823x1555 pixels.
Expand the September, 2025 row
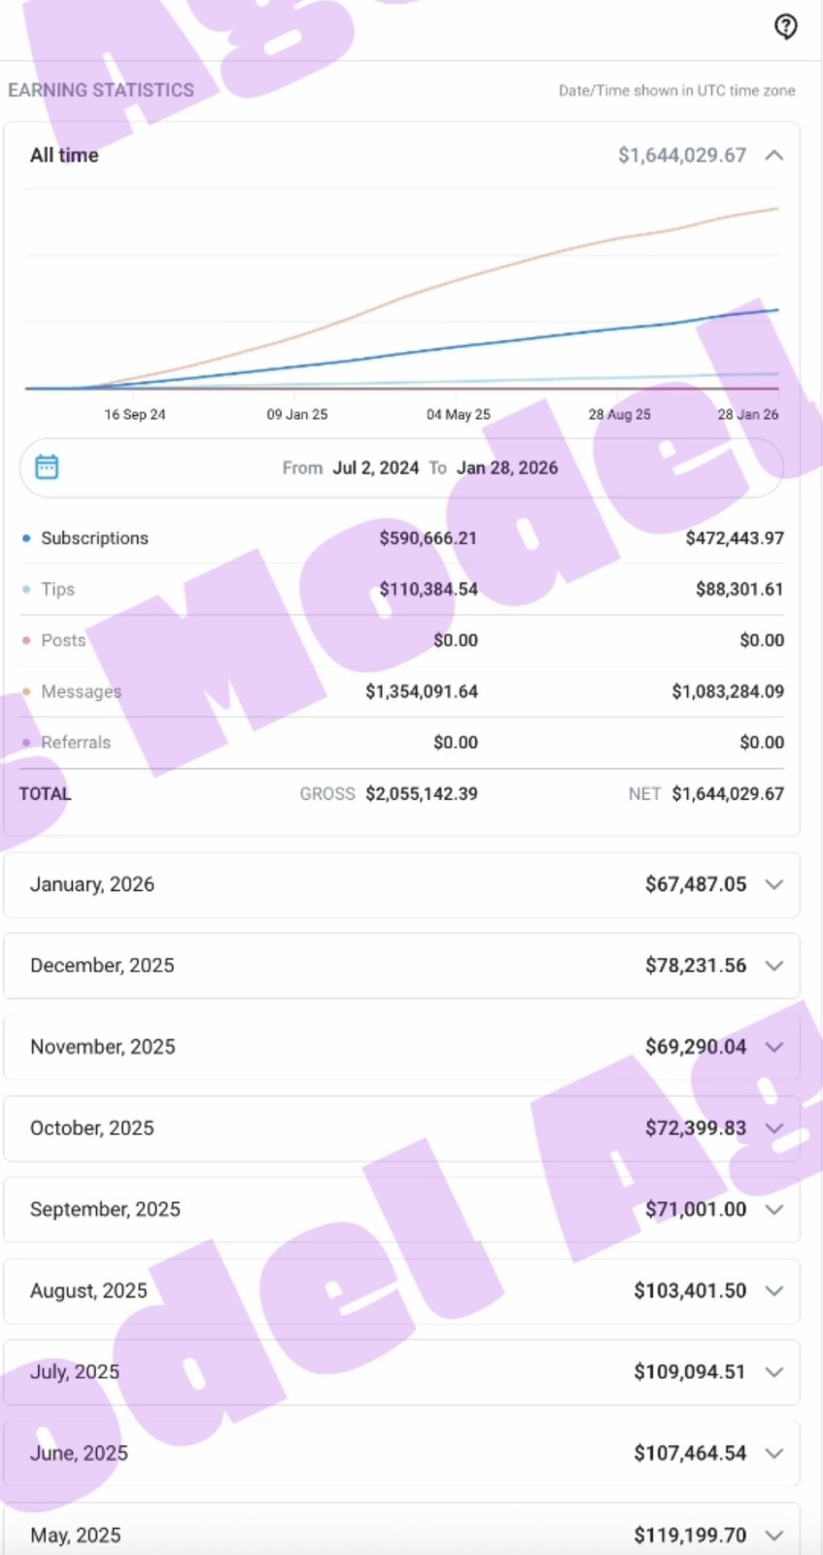(773, 1210)
